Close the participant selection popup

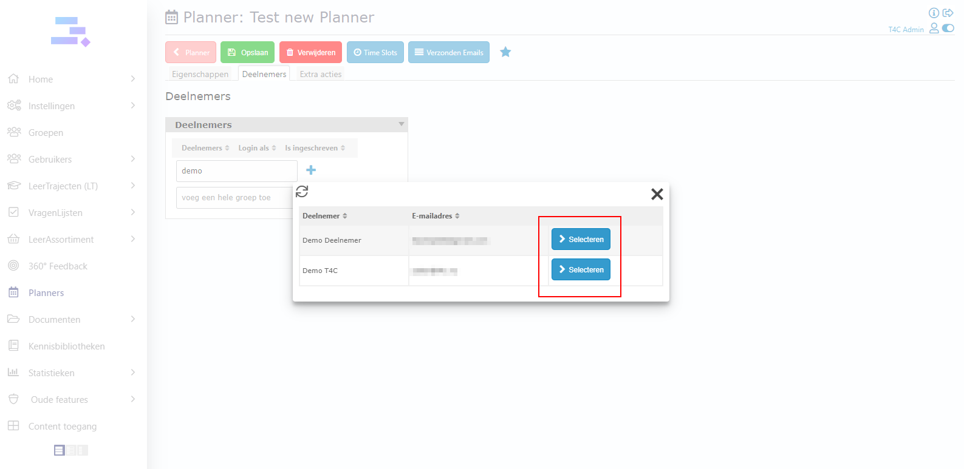pyautogui.click(x=657, y=194)
